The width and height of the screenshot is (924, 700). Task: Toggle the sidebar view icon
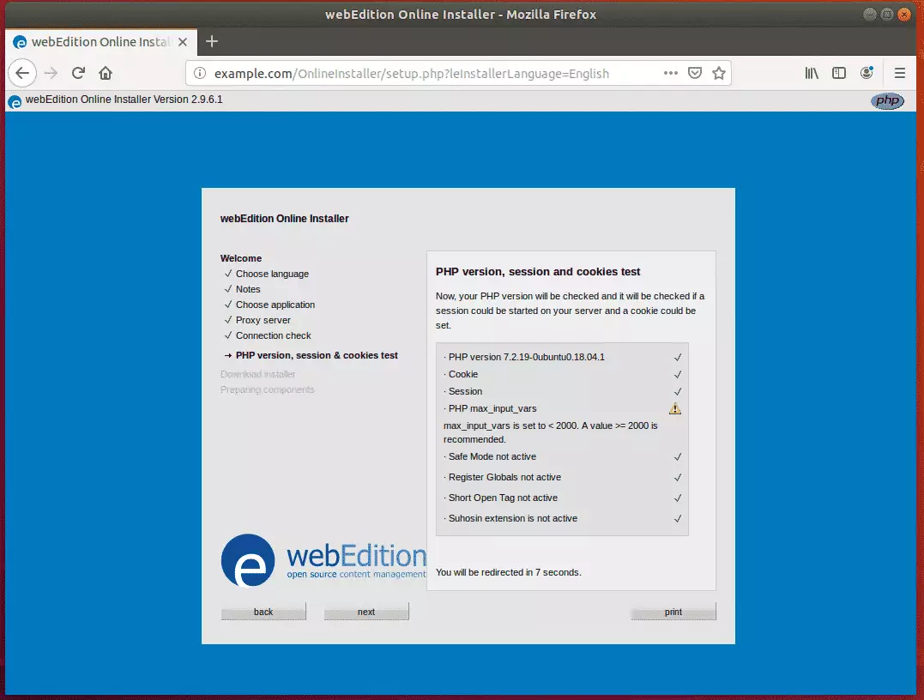[x=839, y=73]
